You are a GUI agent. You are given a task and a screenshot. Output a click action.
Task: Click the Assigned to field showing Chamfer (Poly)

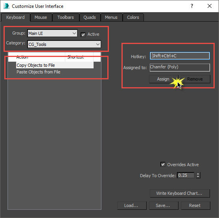pos(180,68)
